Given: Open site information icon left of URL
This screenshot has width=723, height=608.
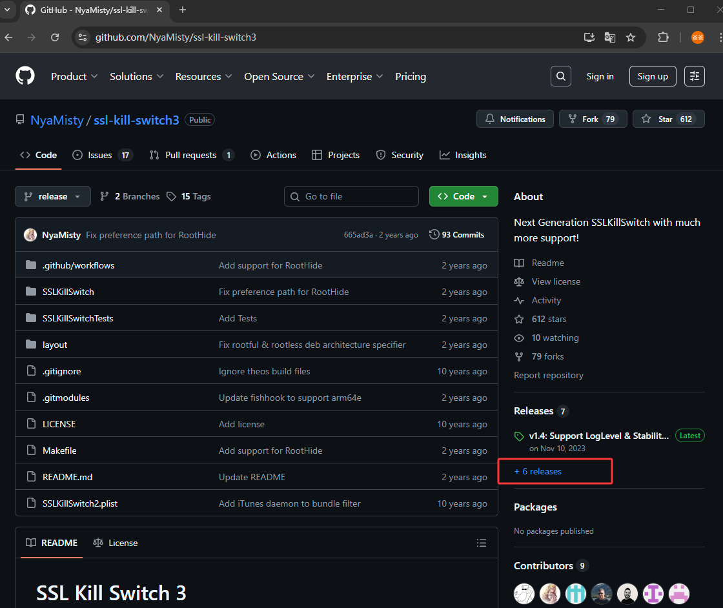Looking at the screenshot, I should click(x=83, y=37).
